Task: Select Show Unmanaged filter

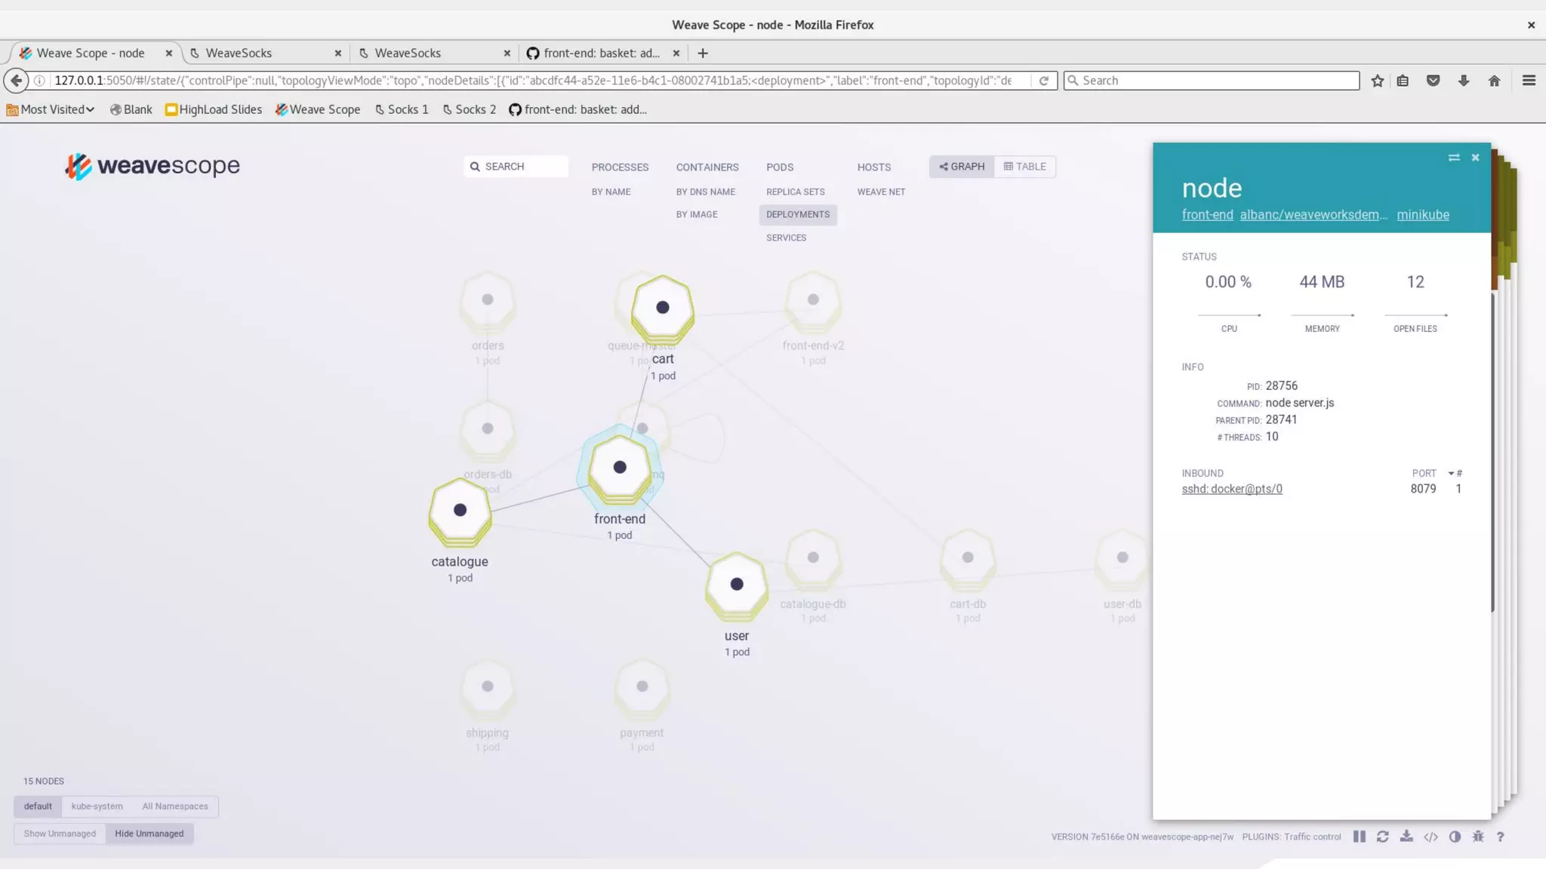Action: coord(60,834)
